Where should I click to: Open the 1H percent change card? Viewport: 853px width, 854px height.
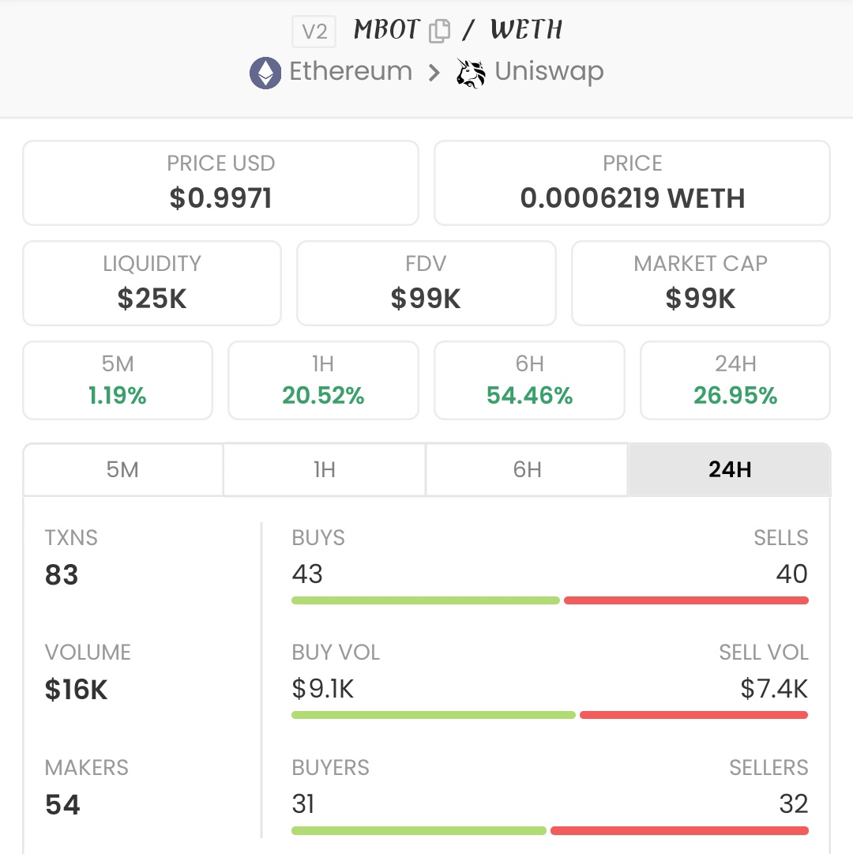tap(323, 380)
